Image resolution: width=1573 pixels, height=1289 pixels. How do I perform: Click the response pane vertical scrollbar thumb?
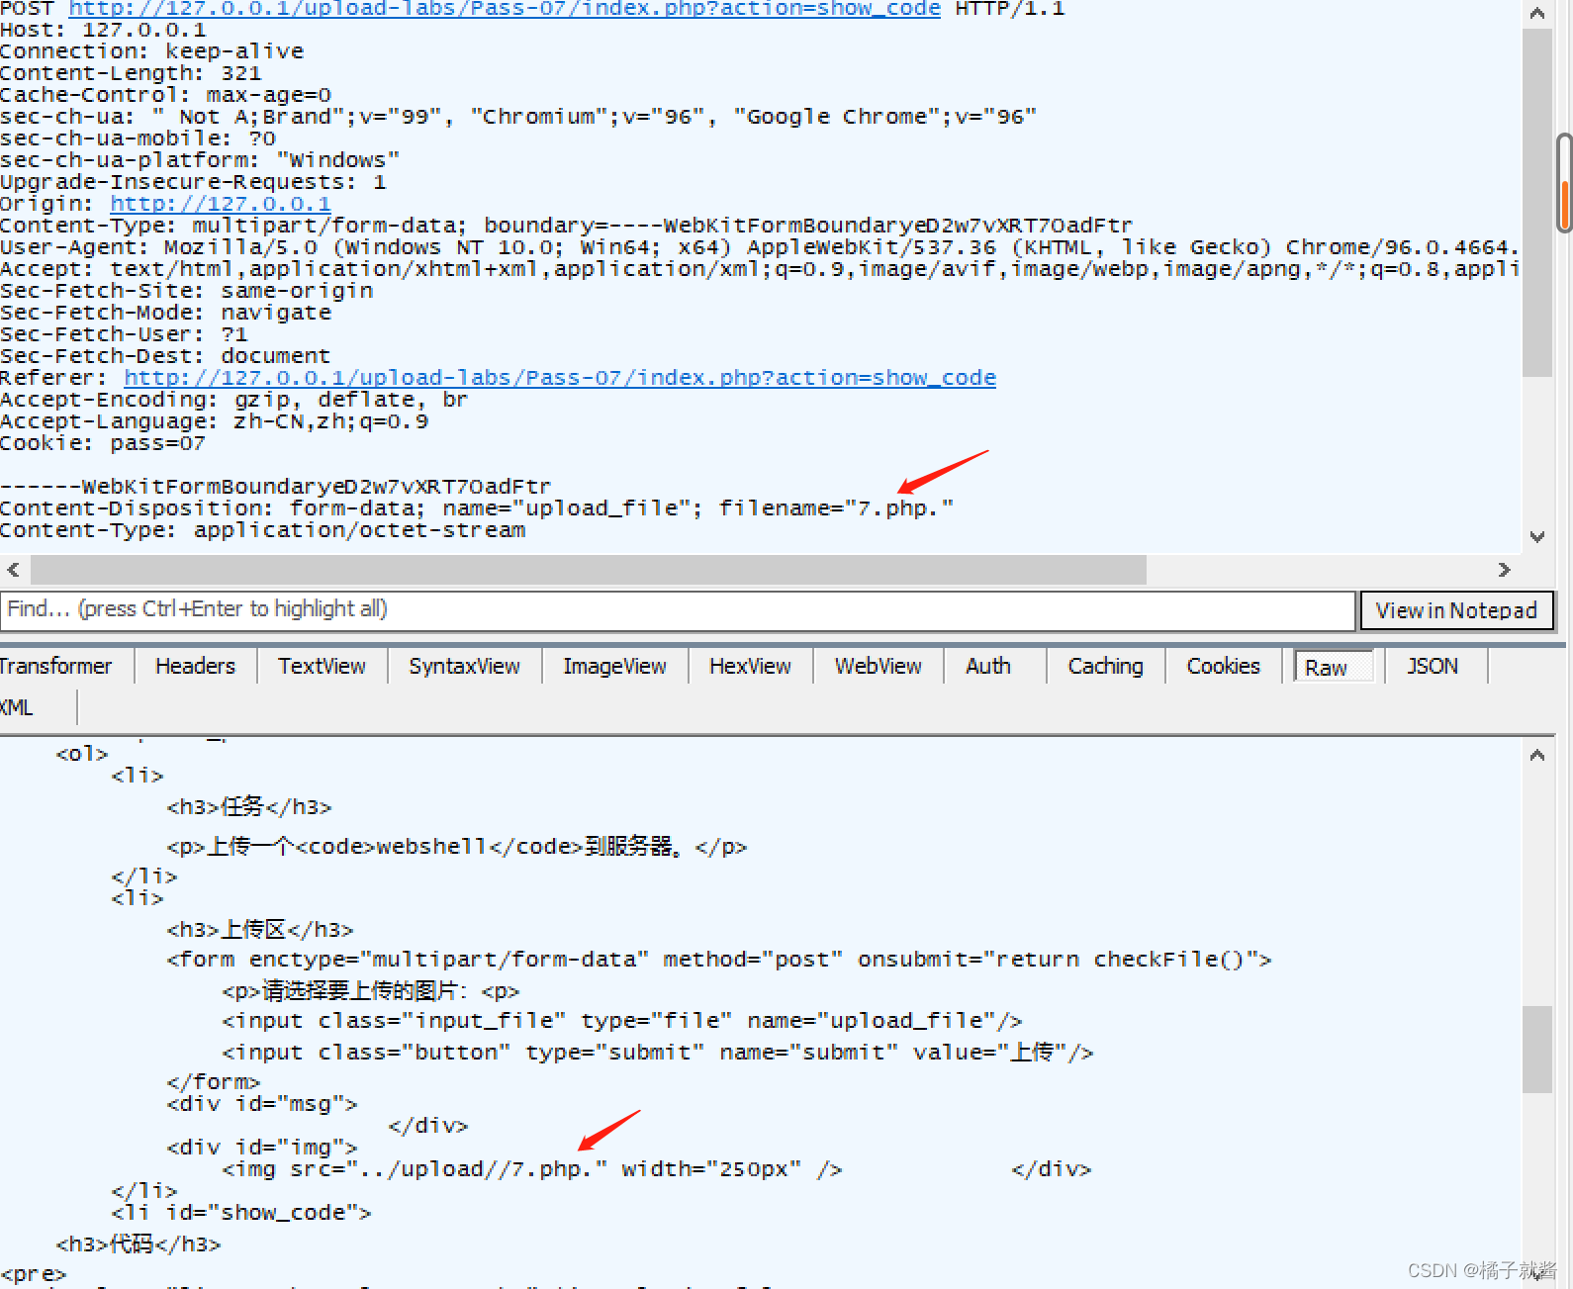click(1537, 1050)
